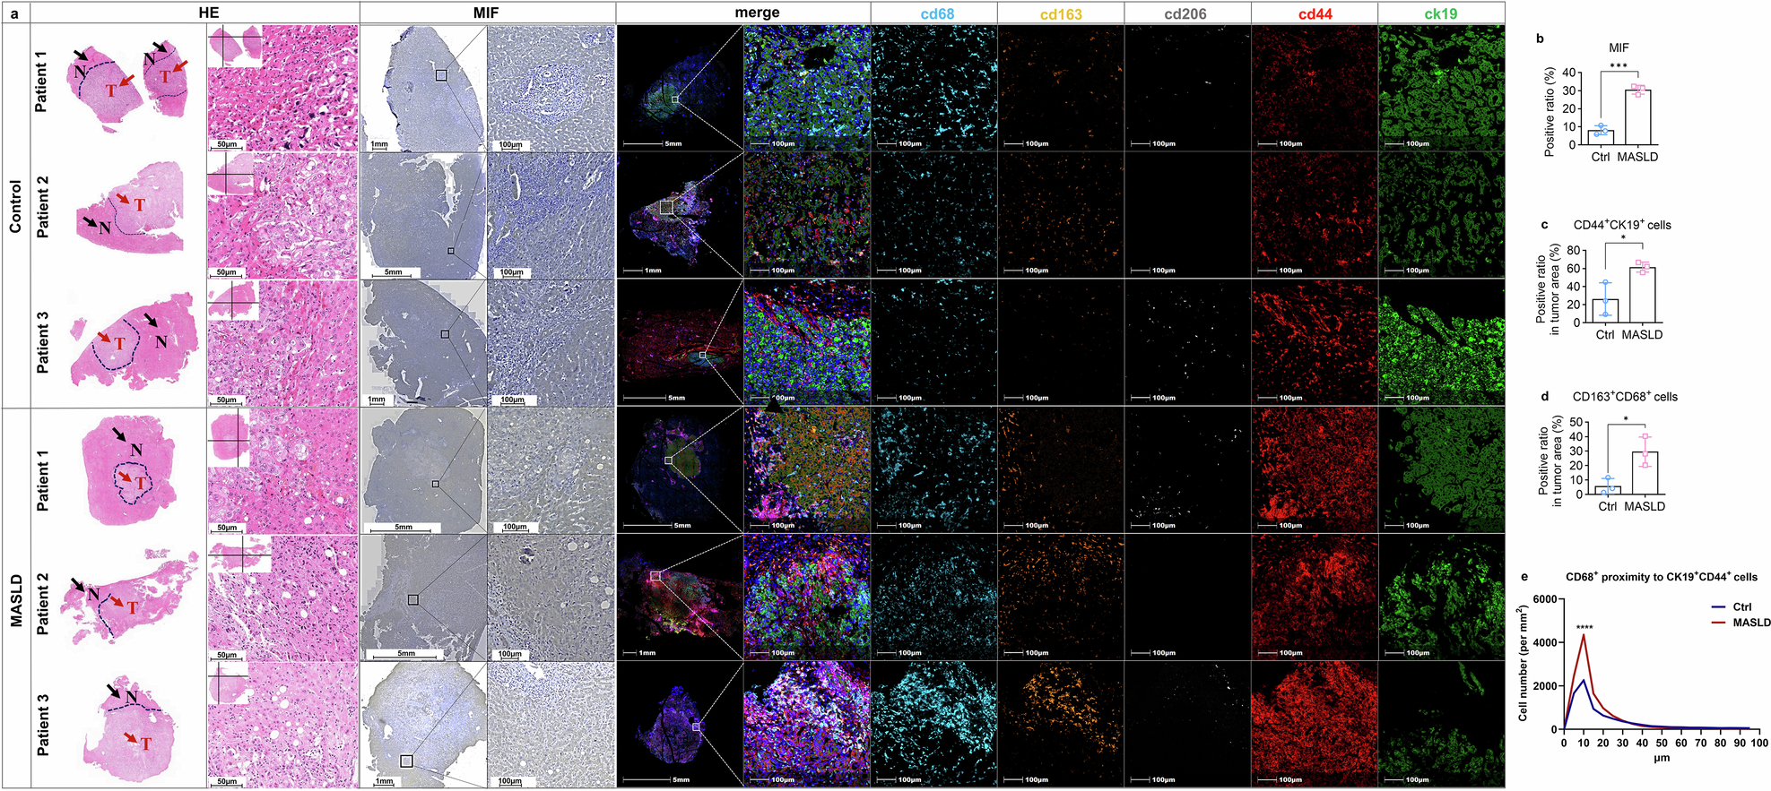Click the red arrow in MASLD Patient 3 HE overview
The height and width of the screenshot is (791, 1771).
130,738
